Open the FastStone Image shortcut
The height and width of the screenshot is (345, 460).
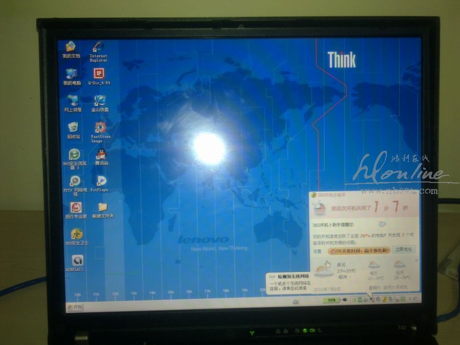(101, 132)
